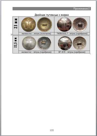Click the table move handle icon
97x136 pixels.
click(12, 35)
